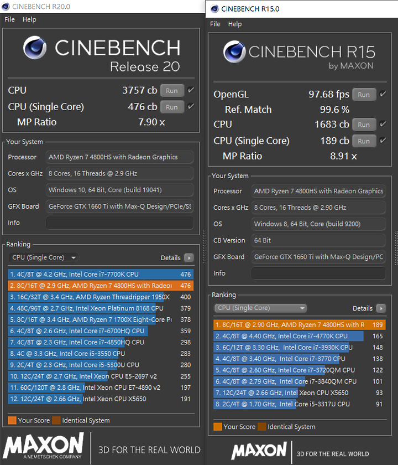Screen dimensions: 398x465
Task: Click the R20 Info text field
Action: 119,223
